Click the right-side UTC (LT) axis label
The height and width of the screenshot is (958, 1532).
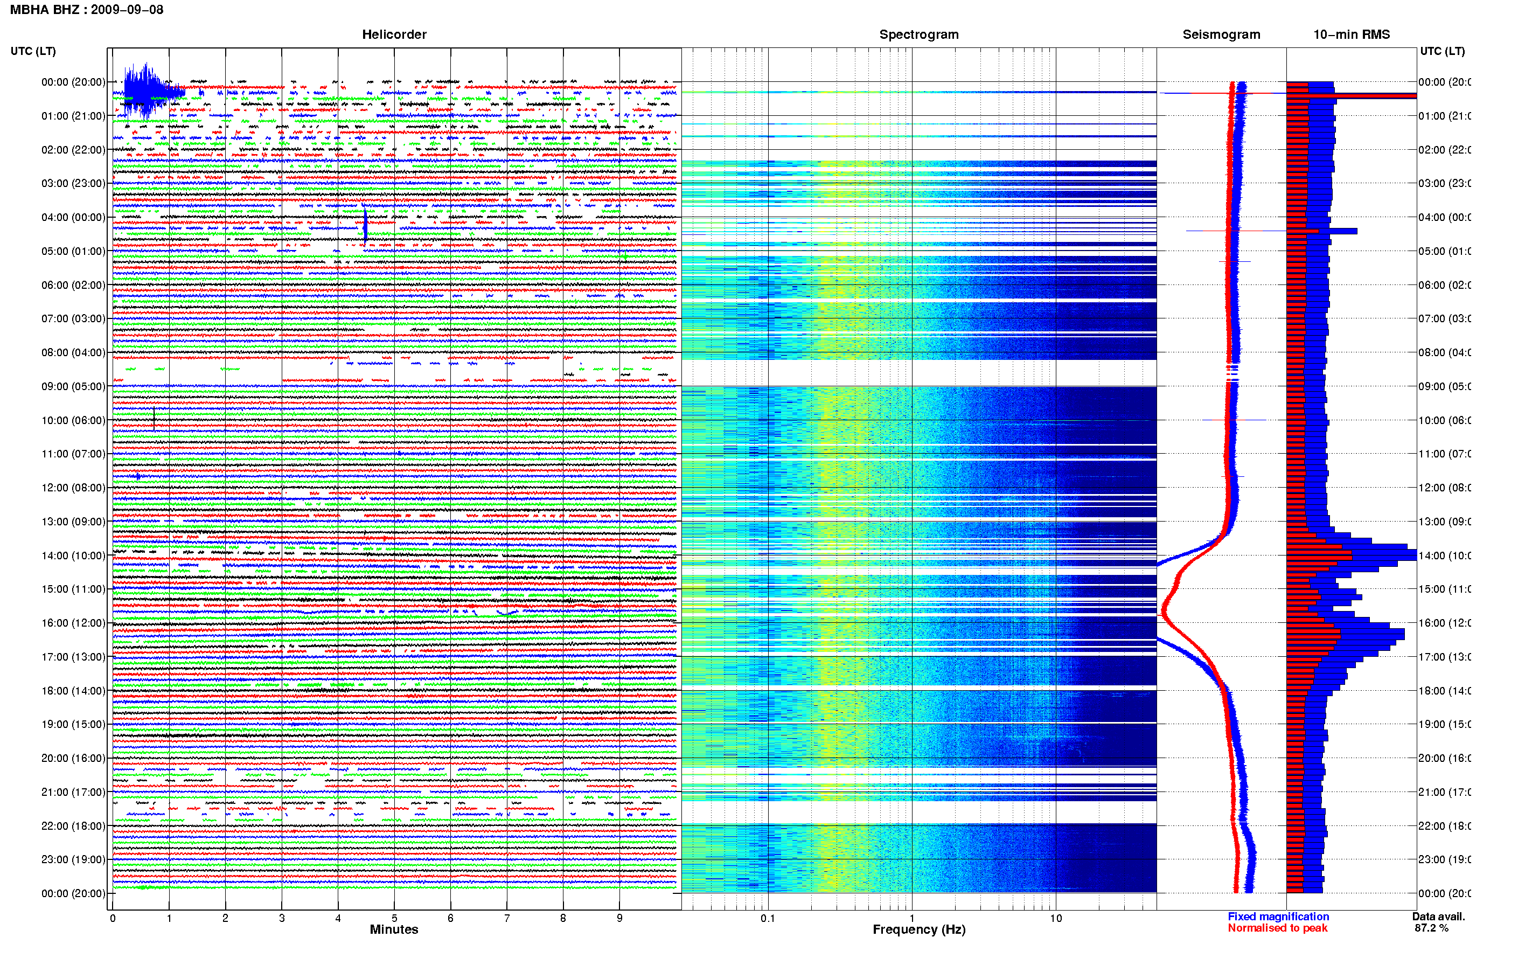click(x=1442, y=51)
